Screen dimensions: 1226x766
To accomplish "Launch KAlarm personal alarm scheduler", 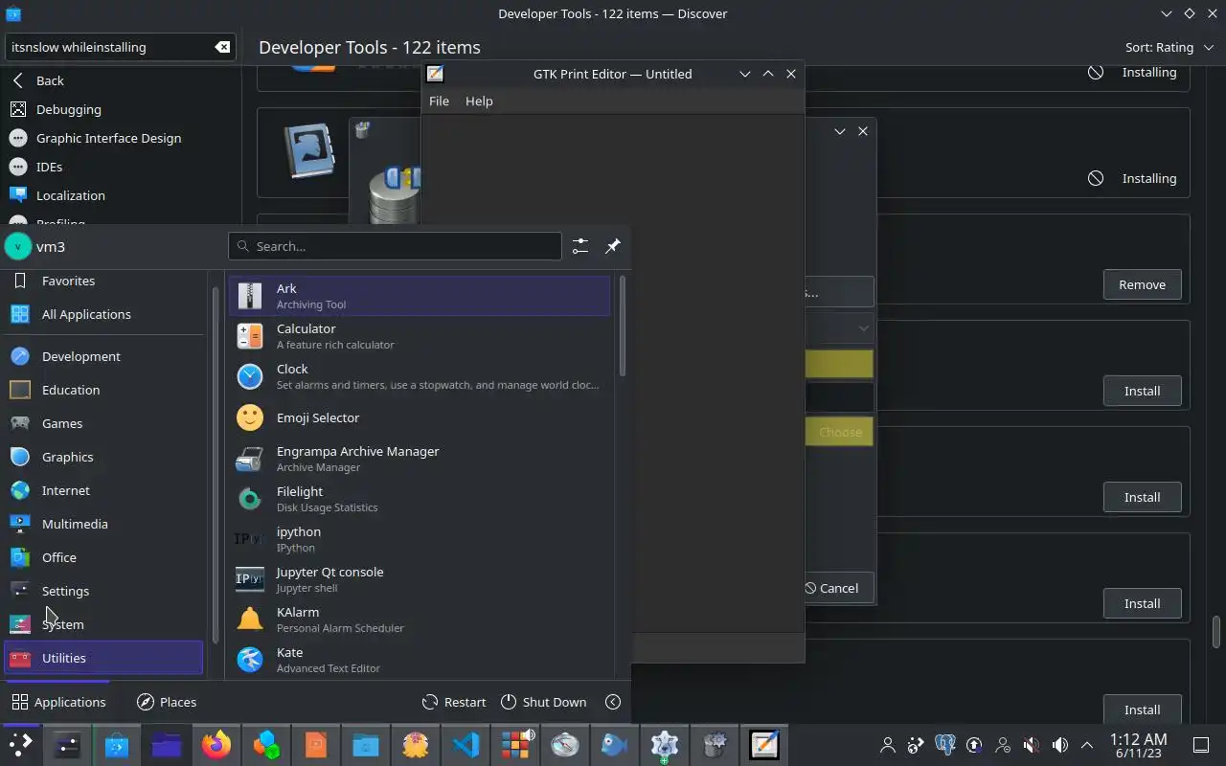I will tap(420, 620).
